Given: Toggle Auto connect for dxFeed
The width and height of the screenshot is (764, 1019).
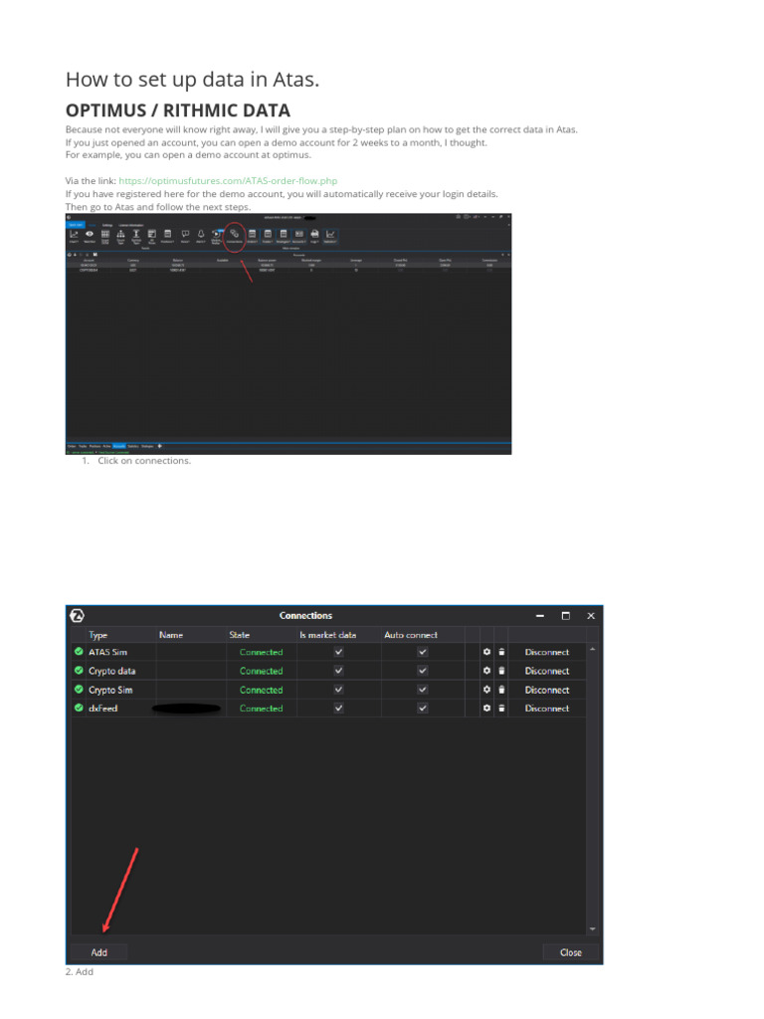Looking at the screenshot, I should click(423, 709).
